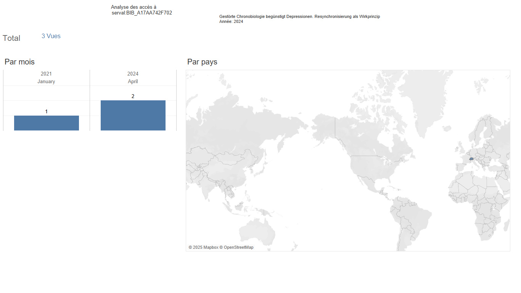
Task: Click the 'Gestörte Chronobiologie' publication title
Action: click(300, 16)
